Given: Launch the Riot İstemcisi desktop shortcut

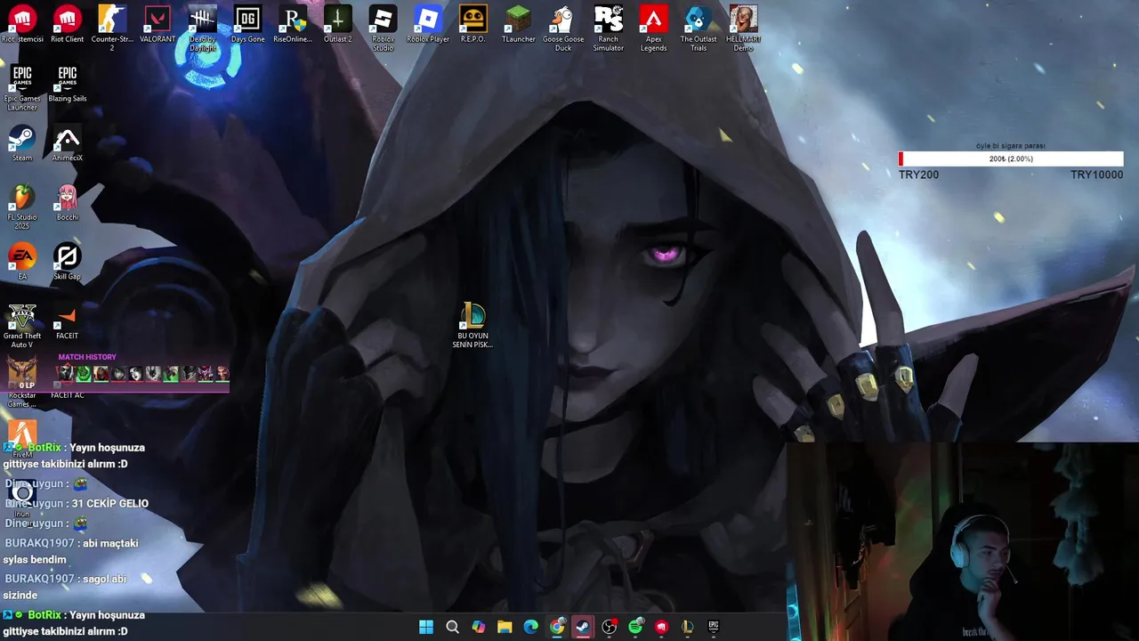Looking at the screenshot, I should pos(22,24).
